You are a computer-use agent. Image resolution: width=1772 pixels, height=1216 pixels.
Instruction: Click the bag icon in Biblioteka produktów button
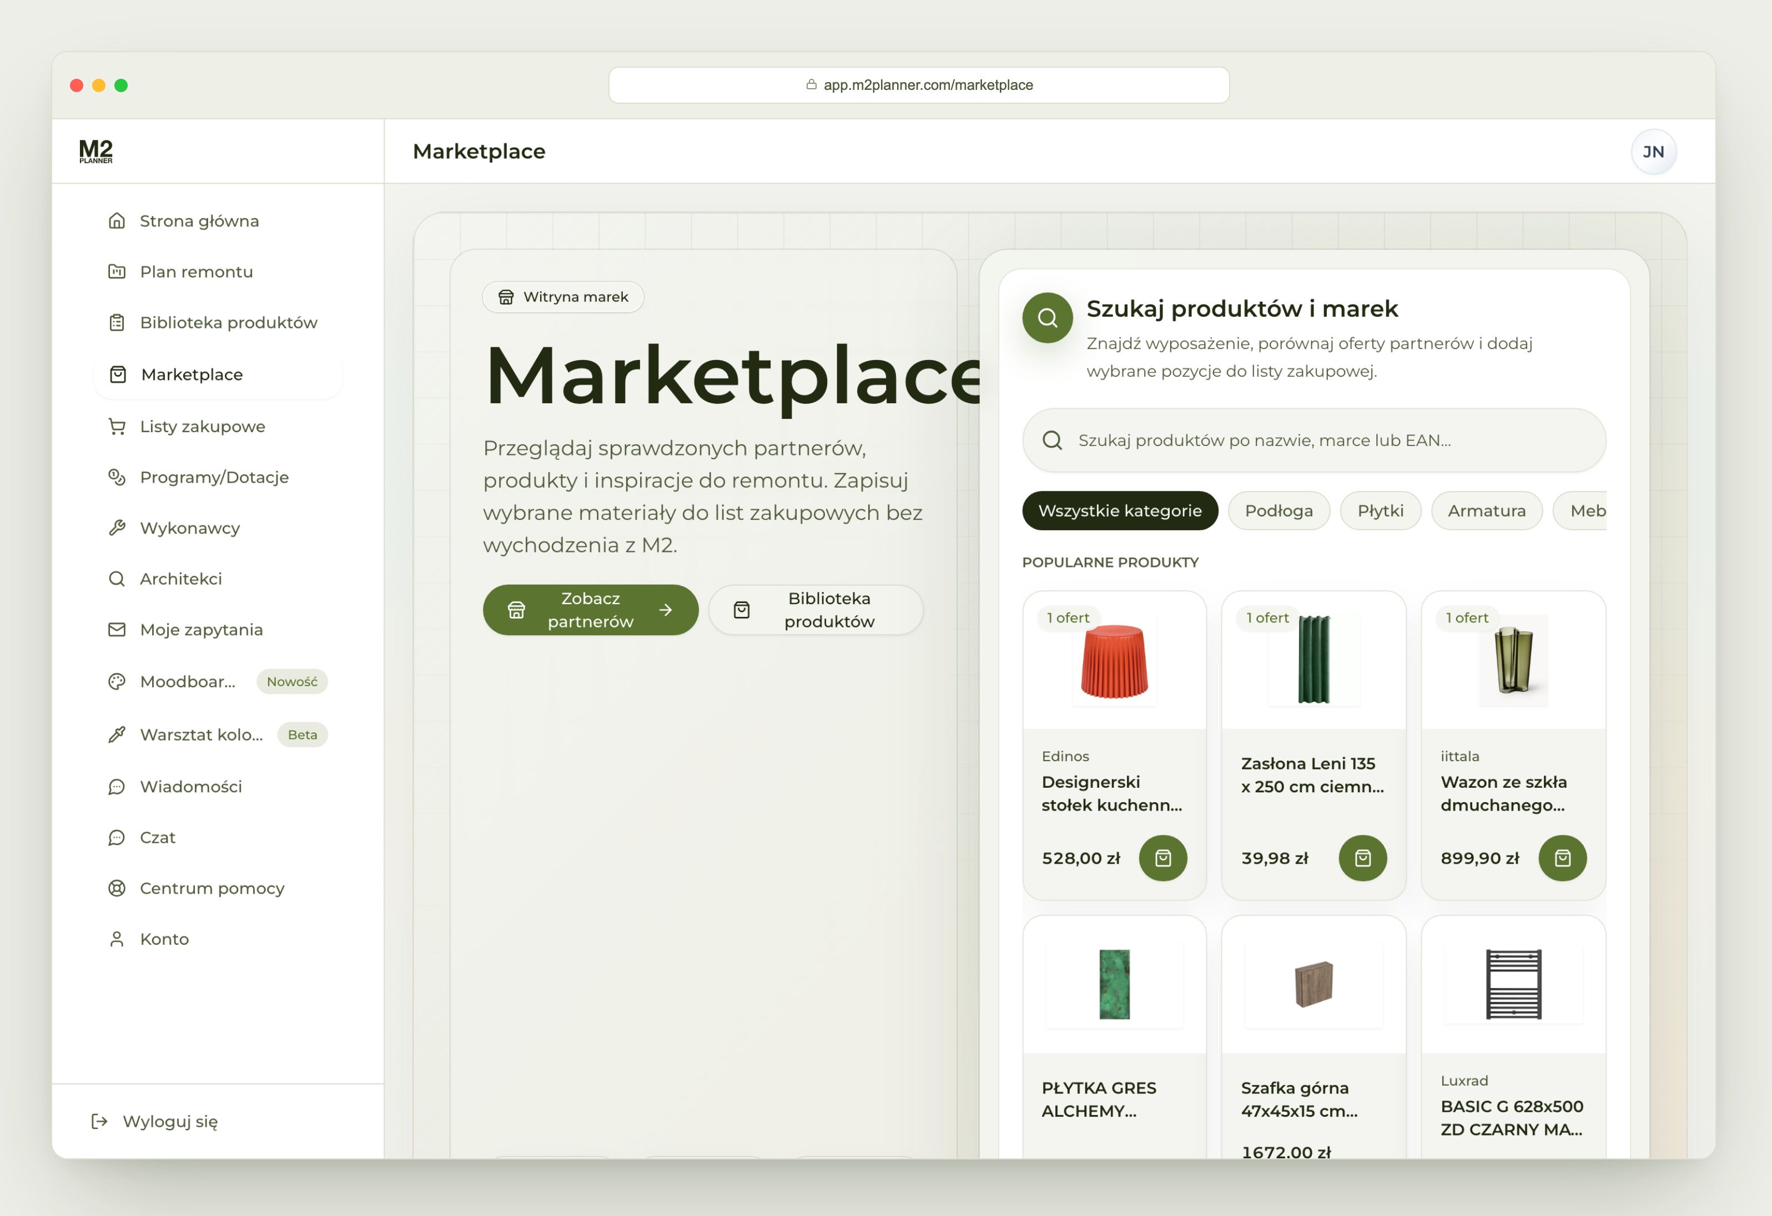(741, 610)
